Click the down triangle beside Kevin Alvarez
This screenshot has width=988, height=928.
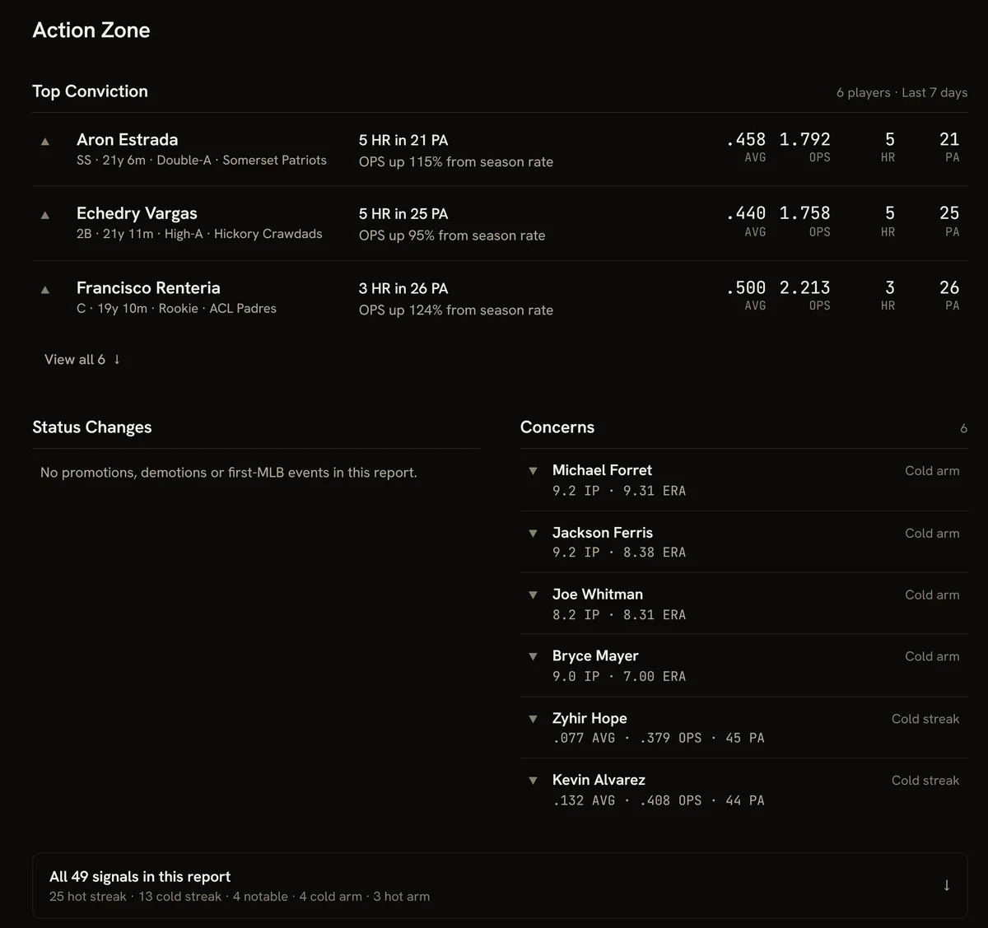pos(533,781)
